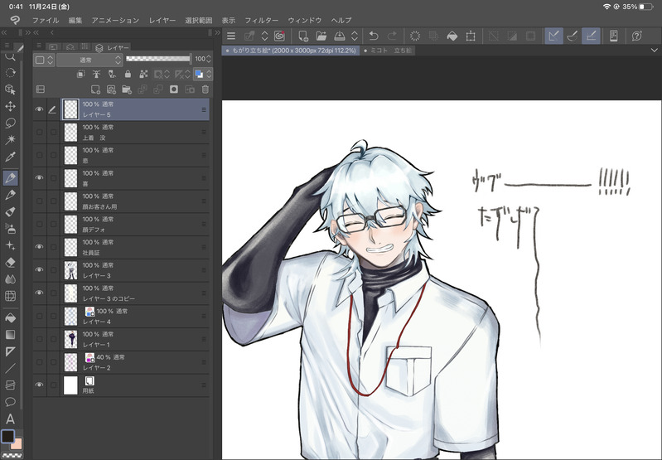The width and height of the screenshot is (662, 460).
Task: Hide the 用紙 paper layer
Action: pos(39,385)
